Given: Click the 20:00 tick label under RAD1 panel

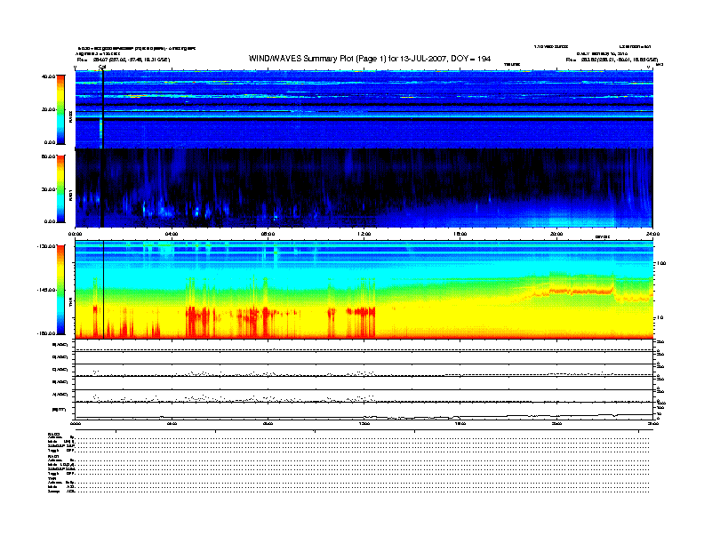Looking at the screenshot, I should [x=556, y=234].
